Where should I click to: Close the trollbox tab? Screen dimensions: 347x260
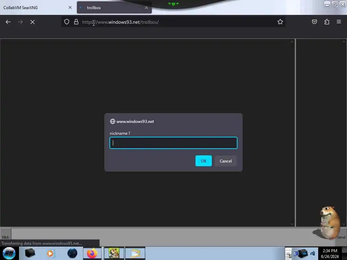(x=146, y=7)
